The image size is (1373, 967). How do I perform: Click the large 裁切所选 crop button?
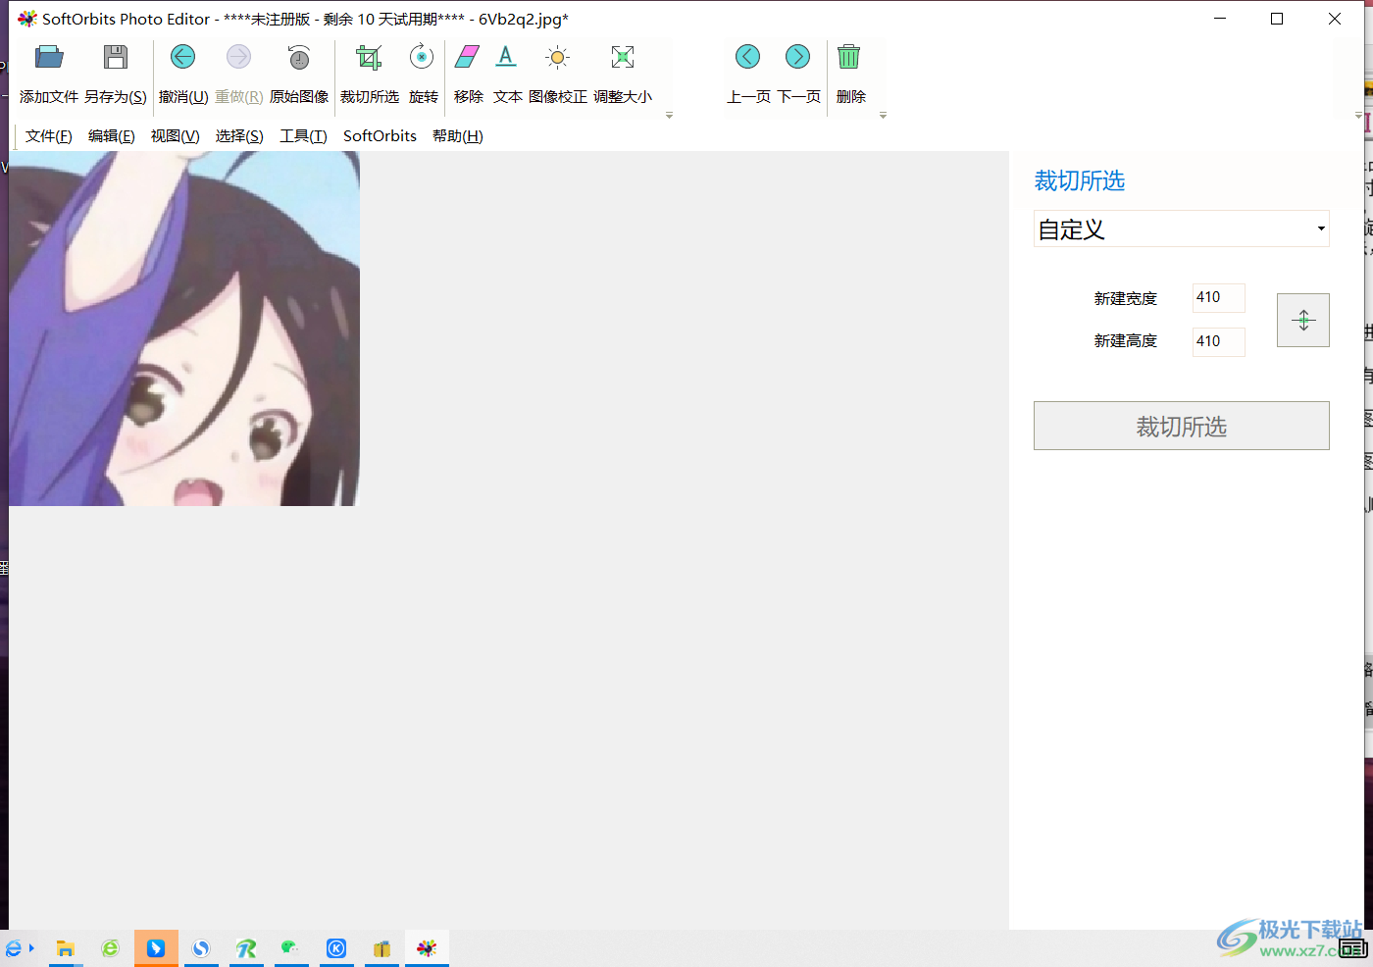[1182, 426]
